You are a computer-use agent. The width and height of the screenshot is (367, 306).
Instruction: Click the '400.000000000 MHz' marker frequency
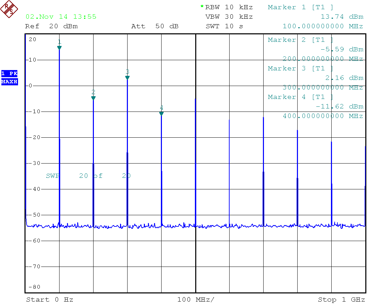(x=323, y=116)
